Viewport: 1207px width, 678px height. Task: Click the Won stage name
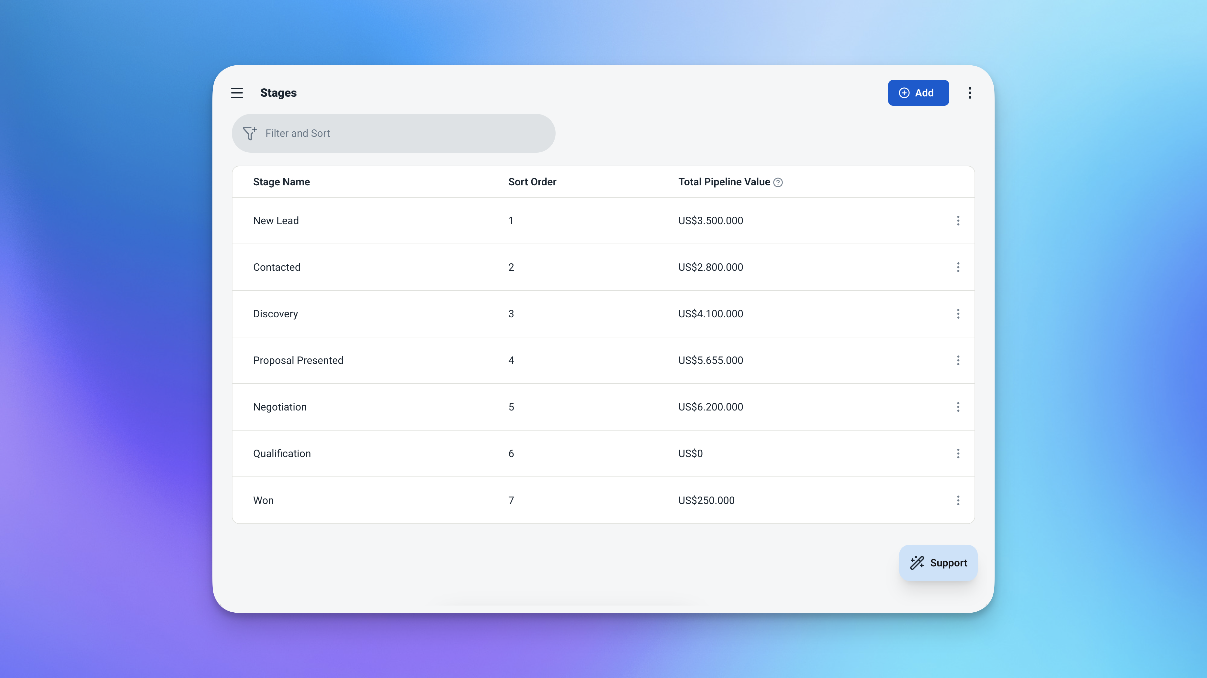pyautogui.click(x=263, y=500)
